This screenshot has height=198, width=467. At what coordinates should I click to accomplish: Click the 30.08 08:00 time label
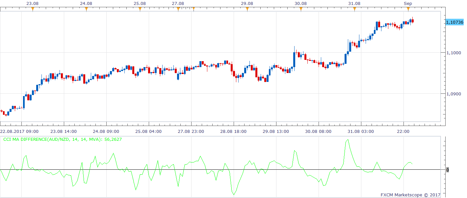(x=319, y=131)
